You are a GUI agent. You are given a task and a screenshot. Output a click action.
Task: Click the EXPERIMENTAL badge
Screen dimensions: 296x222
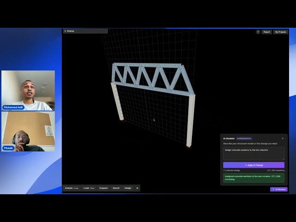(244, 139)
